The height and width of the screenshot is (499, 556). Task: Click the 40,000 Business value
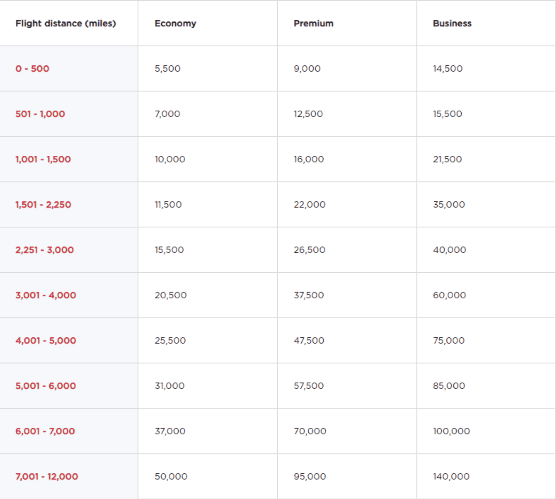pos(449,250)
